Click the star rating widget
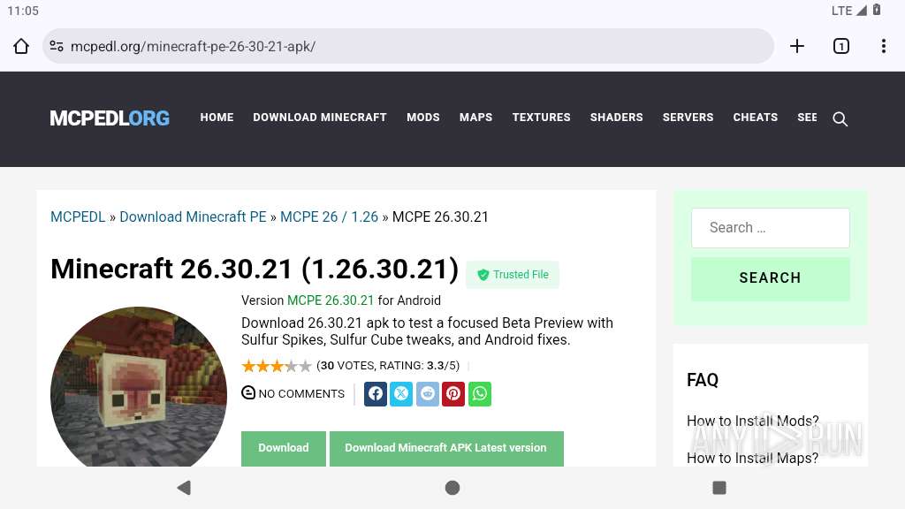905x509 pixels. (277, 366)
